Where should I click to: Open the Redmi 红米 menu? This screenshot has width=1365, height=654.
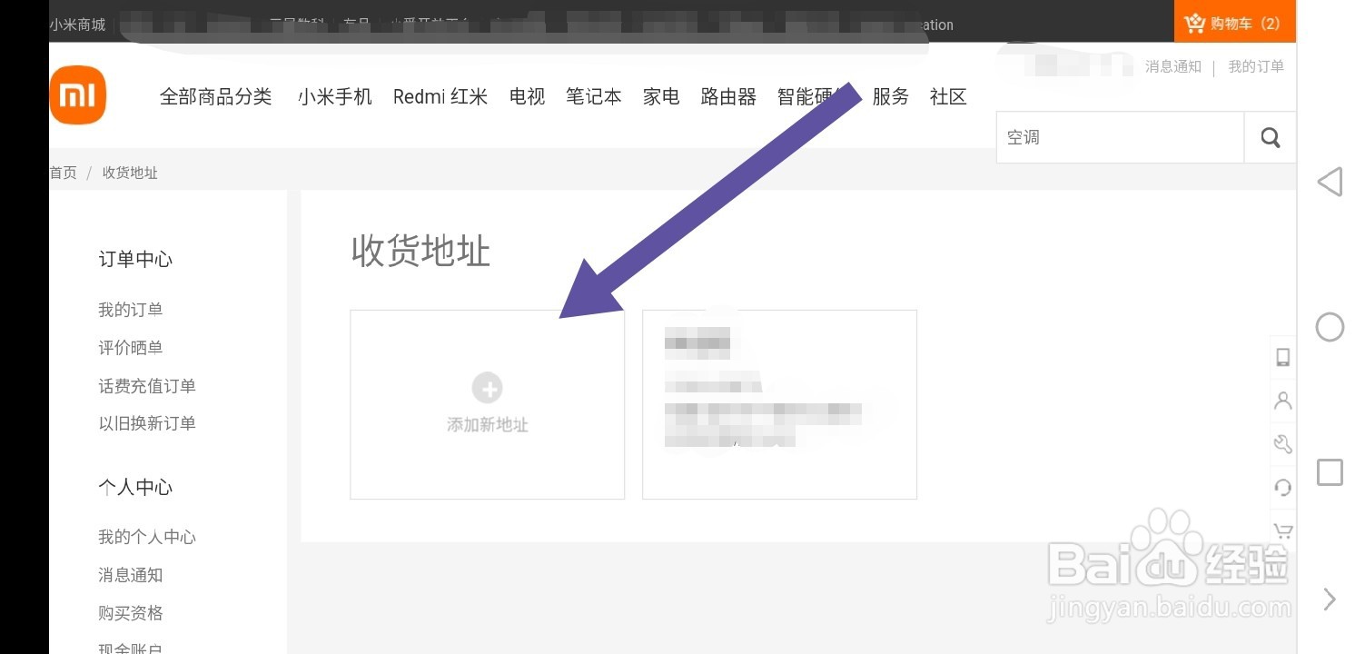(440, 96)
